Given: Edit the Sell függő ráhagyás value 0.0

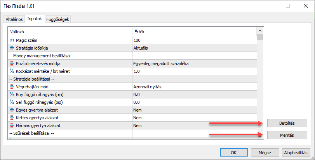Looking at the screenshot, I should (194, 102).
